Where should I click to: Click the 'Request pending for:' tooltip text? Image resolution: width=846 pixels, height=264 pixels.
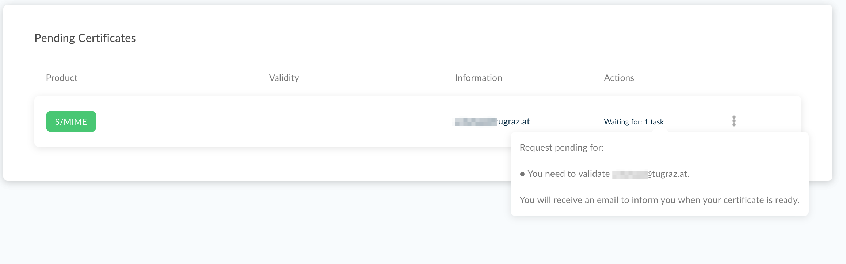pos(561,147)
